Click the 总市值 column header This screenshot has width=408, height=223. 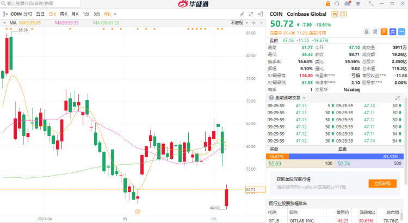pyautogui.click(x=393, y=212)
